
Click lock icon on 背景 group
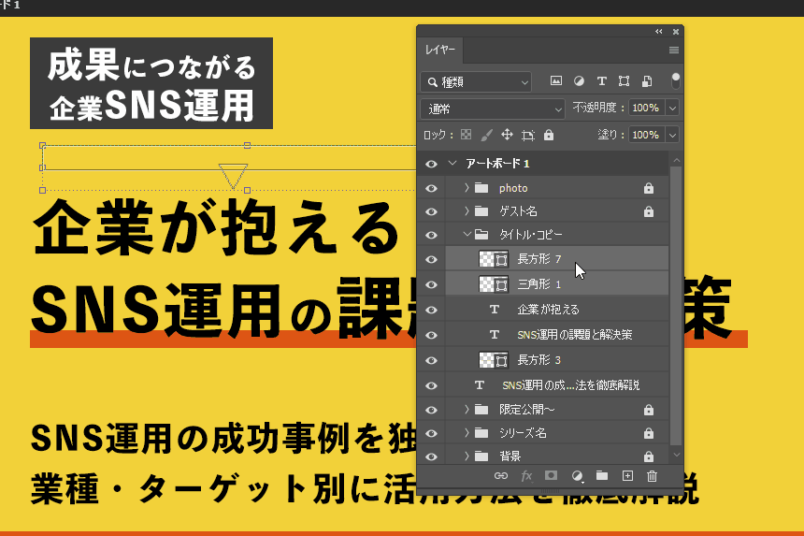649,456
